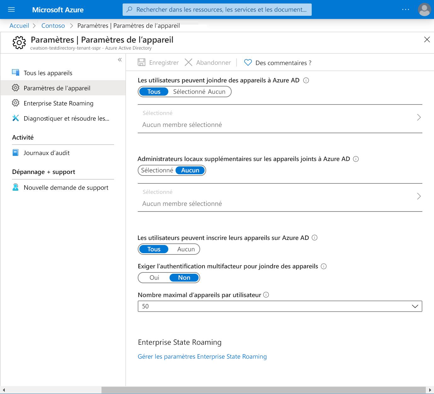Click the Dépannage + support heading
434x394 pixels.
(x=43, y=172)
